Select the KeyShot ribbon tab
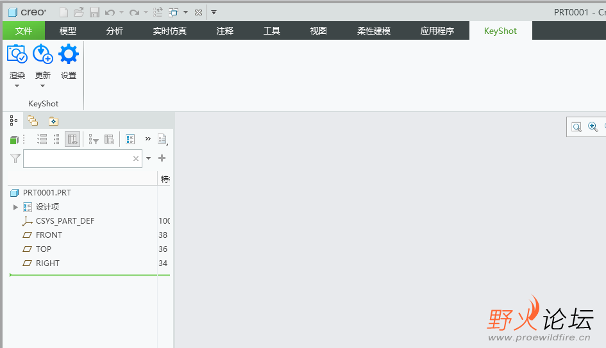Viewport: 606px width, 348px height. [500, 31]
